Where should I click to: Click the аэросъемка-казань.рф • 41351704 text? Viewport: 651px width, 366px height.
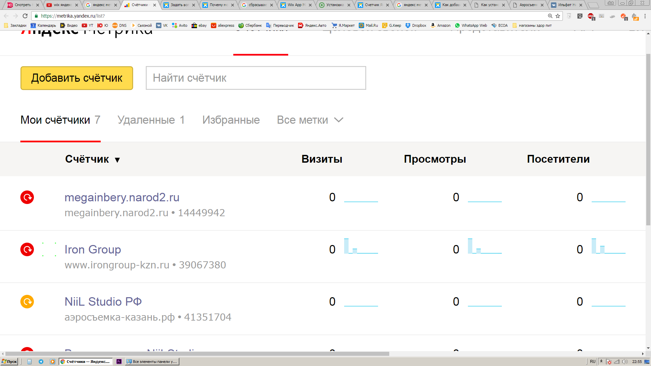(148, 317)
